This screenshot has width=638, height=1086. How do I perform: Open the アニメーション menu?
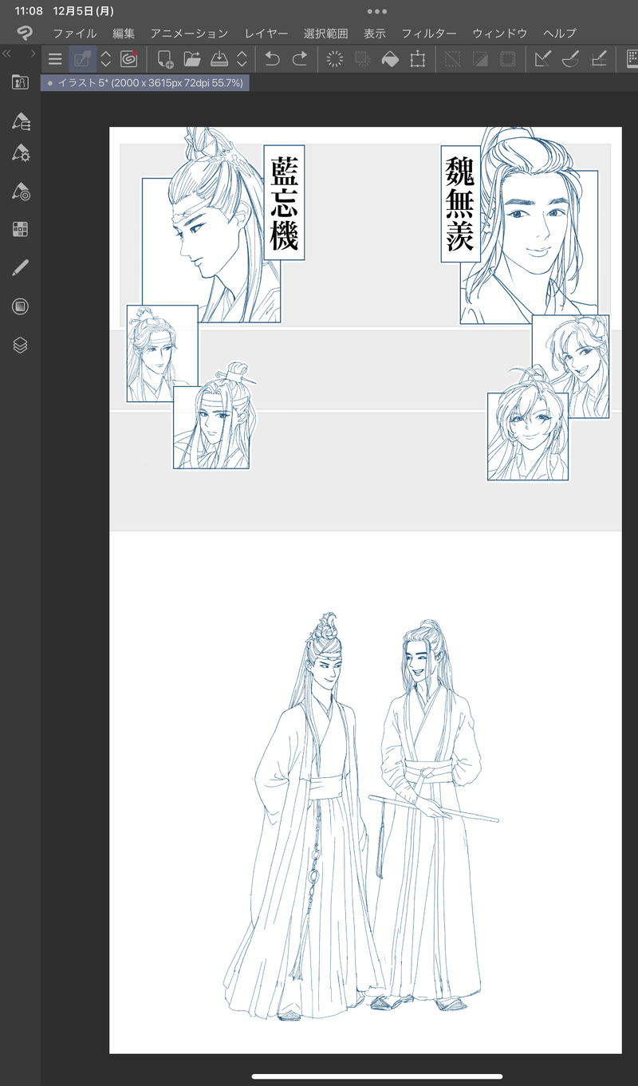point(189,34)
